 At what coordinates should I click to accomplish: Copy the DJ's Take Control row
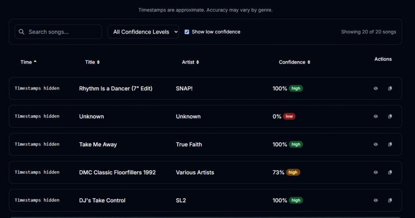coord(390,200)
